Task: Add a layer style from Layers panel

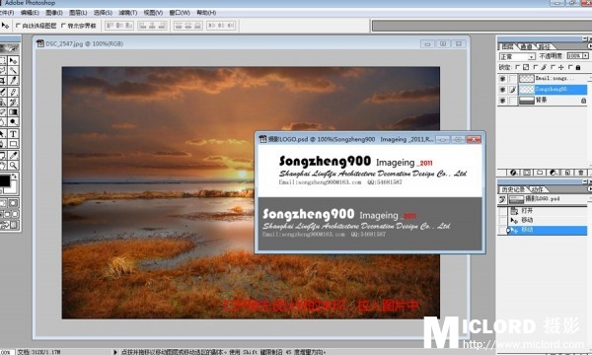Action: 513,173
